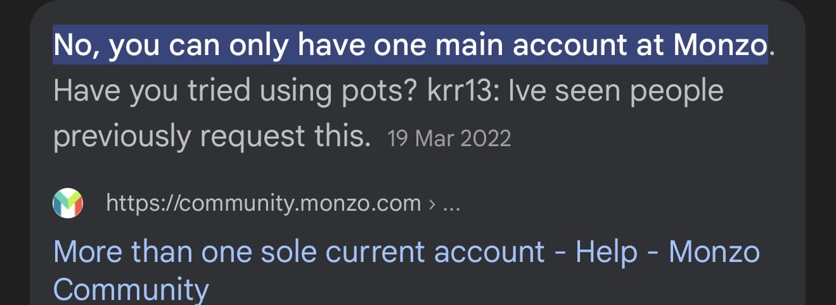Click the '19 Mar 2022' date
Image resolution: width=836 pixels, height=305 pixels.
coord(449,139)
